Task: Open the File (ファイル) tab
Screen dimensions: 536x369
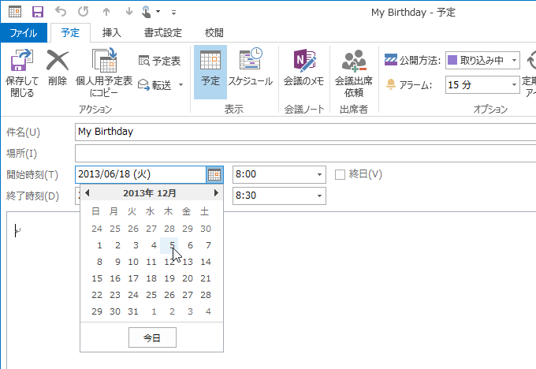Action: pos(24,33)
